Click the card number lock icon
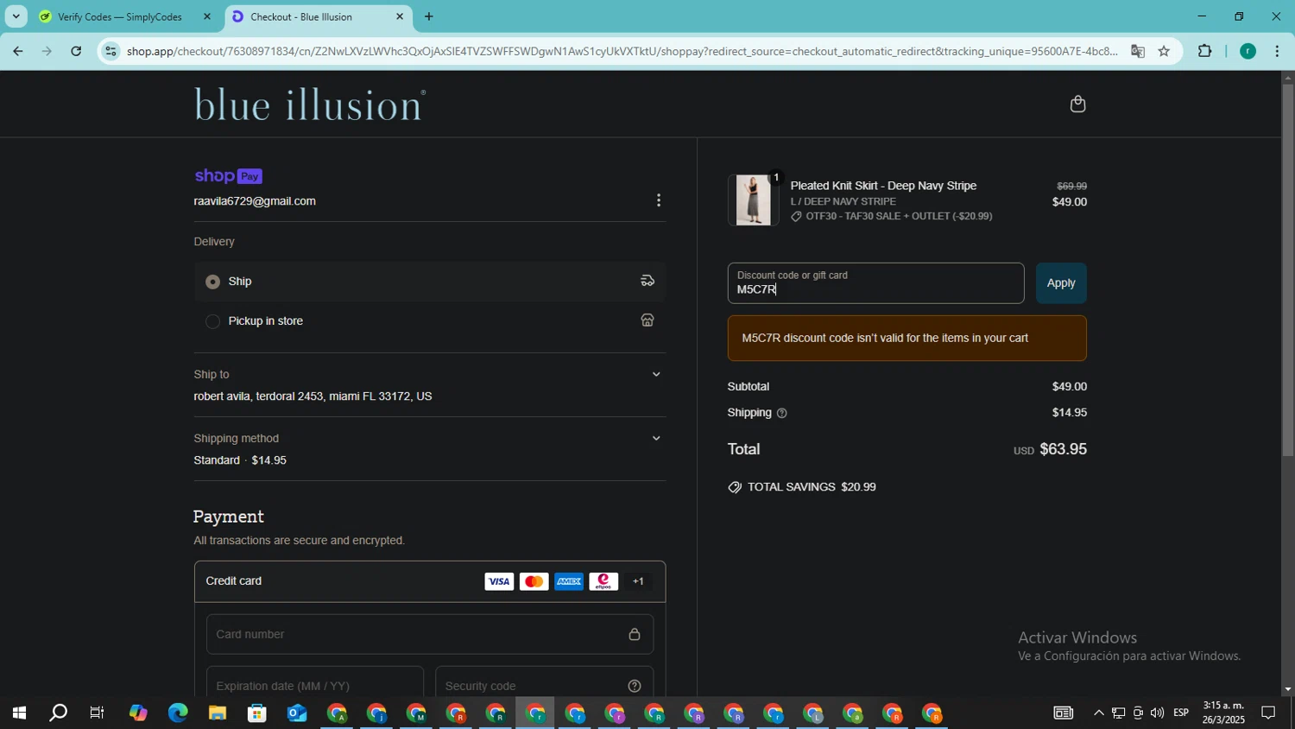Viewport: 1295px width, 729px height. click(x=635, y=634)
